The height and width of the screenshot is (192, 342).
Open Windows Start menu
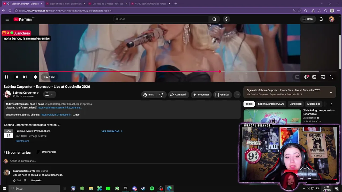pyautogui.click(x=4, y=189)
